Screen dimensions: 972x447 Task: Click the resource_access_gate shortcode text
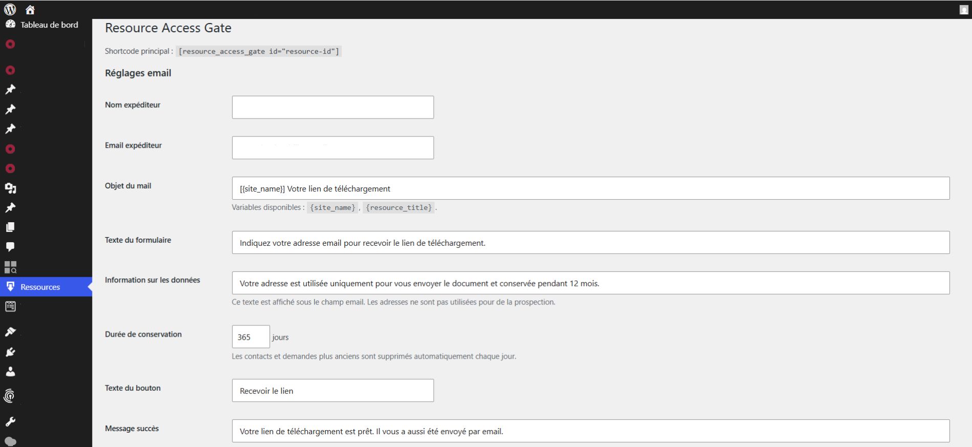pos(258,51)
